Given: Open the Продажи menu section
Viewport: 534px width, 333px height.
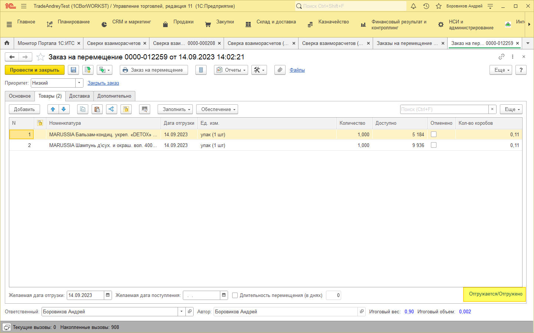Looking at the screenshot, I should [x=183, y=22].
